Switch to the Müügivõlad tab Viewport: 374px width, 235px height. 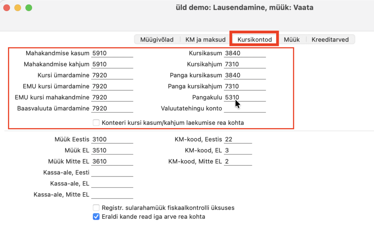coord(157,39)
